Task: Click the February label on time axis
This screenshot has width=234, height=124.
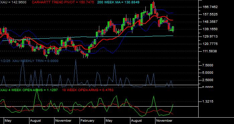Action: (x=87, y=121)
